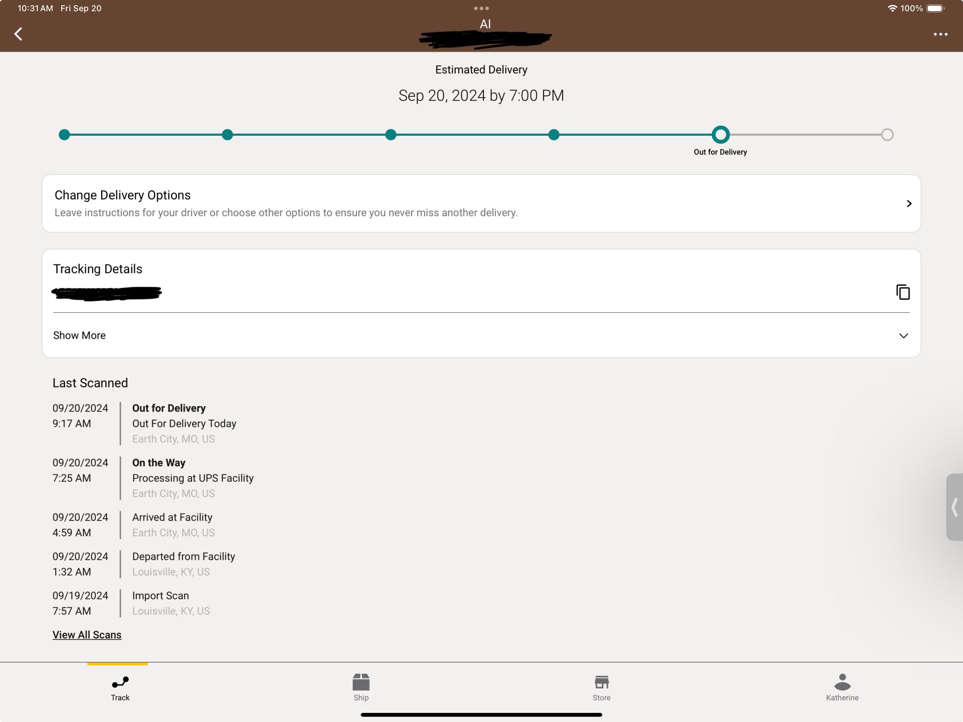
Task: Open the Track tab
Action: (x=120, y=688)
